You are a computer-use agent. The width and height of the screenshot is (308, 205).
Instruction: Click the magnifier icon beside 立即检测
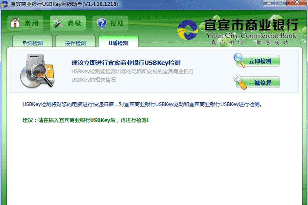[239, 60]
